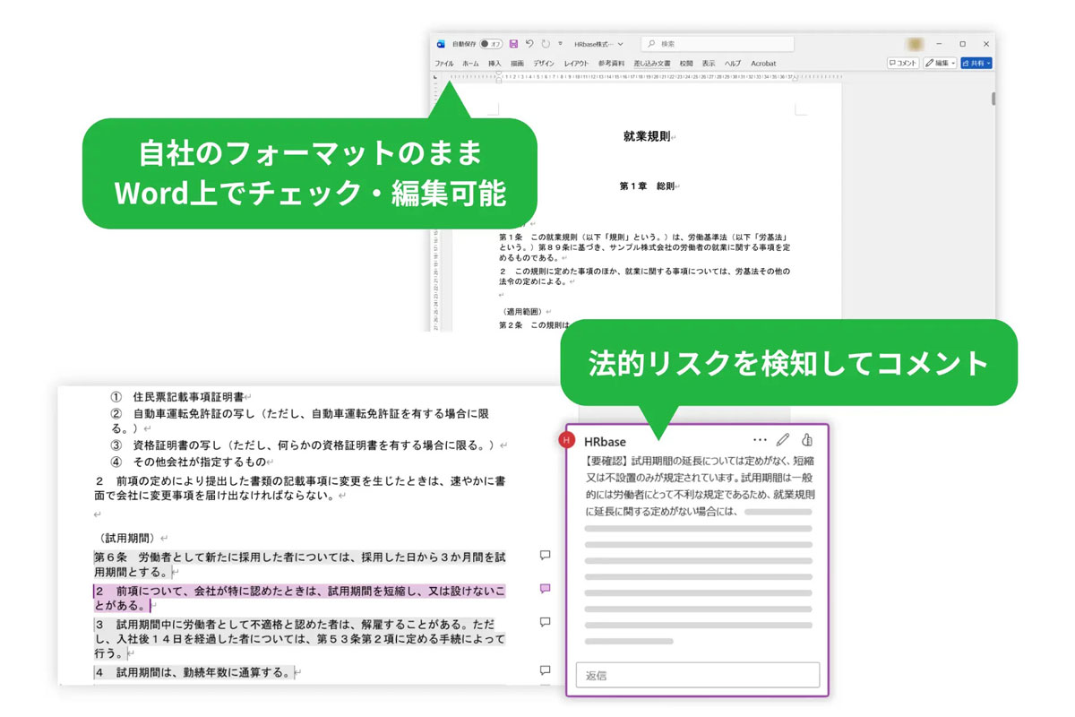Open the 校閲 review tab
The width and height of the screenshot is (1075, 717).
(x=686, y=64)
